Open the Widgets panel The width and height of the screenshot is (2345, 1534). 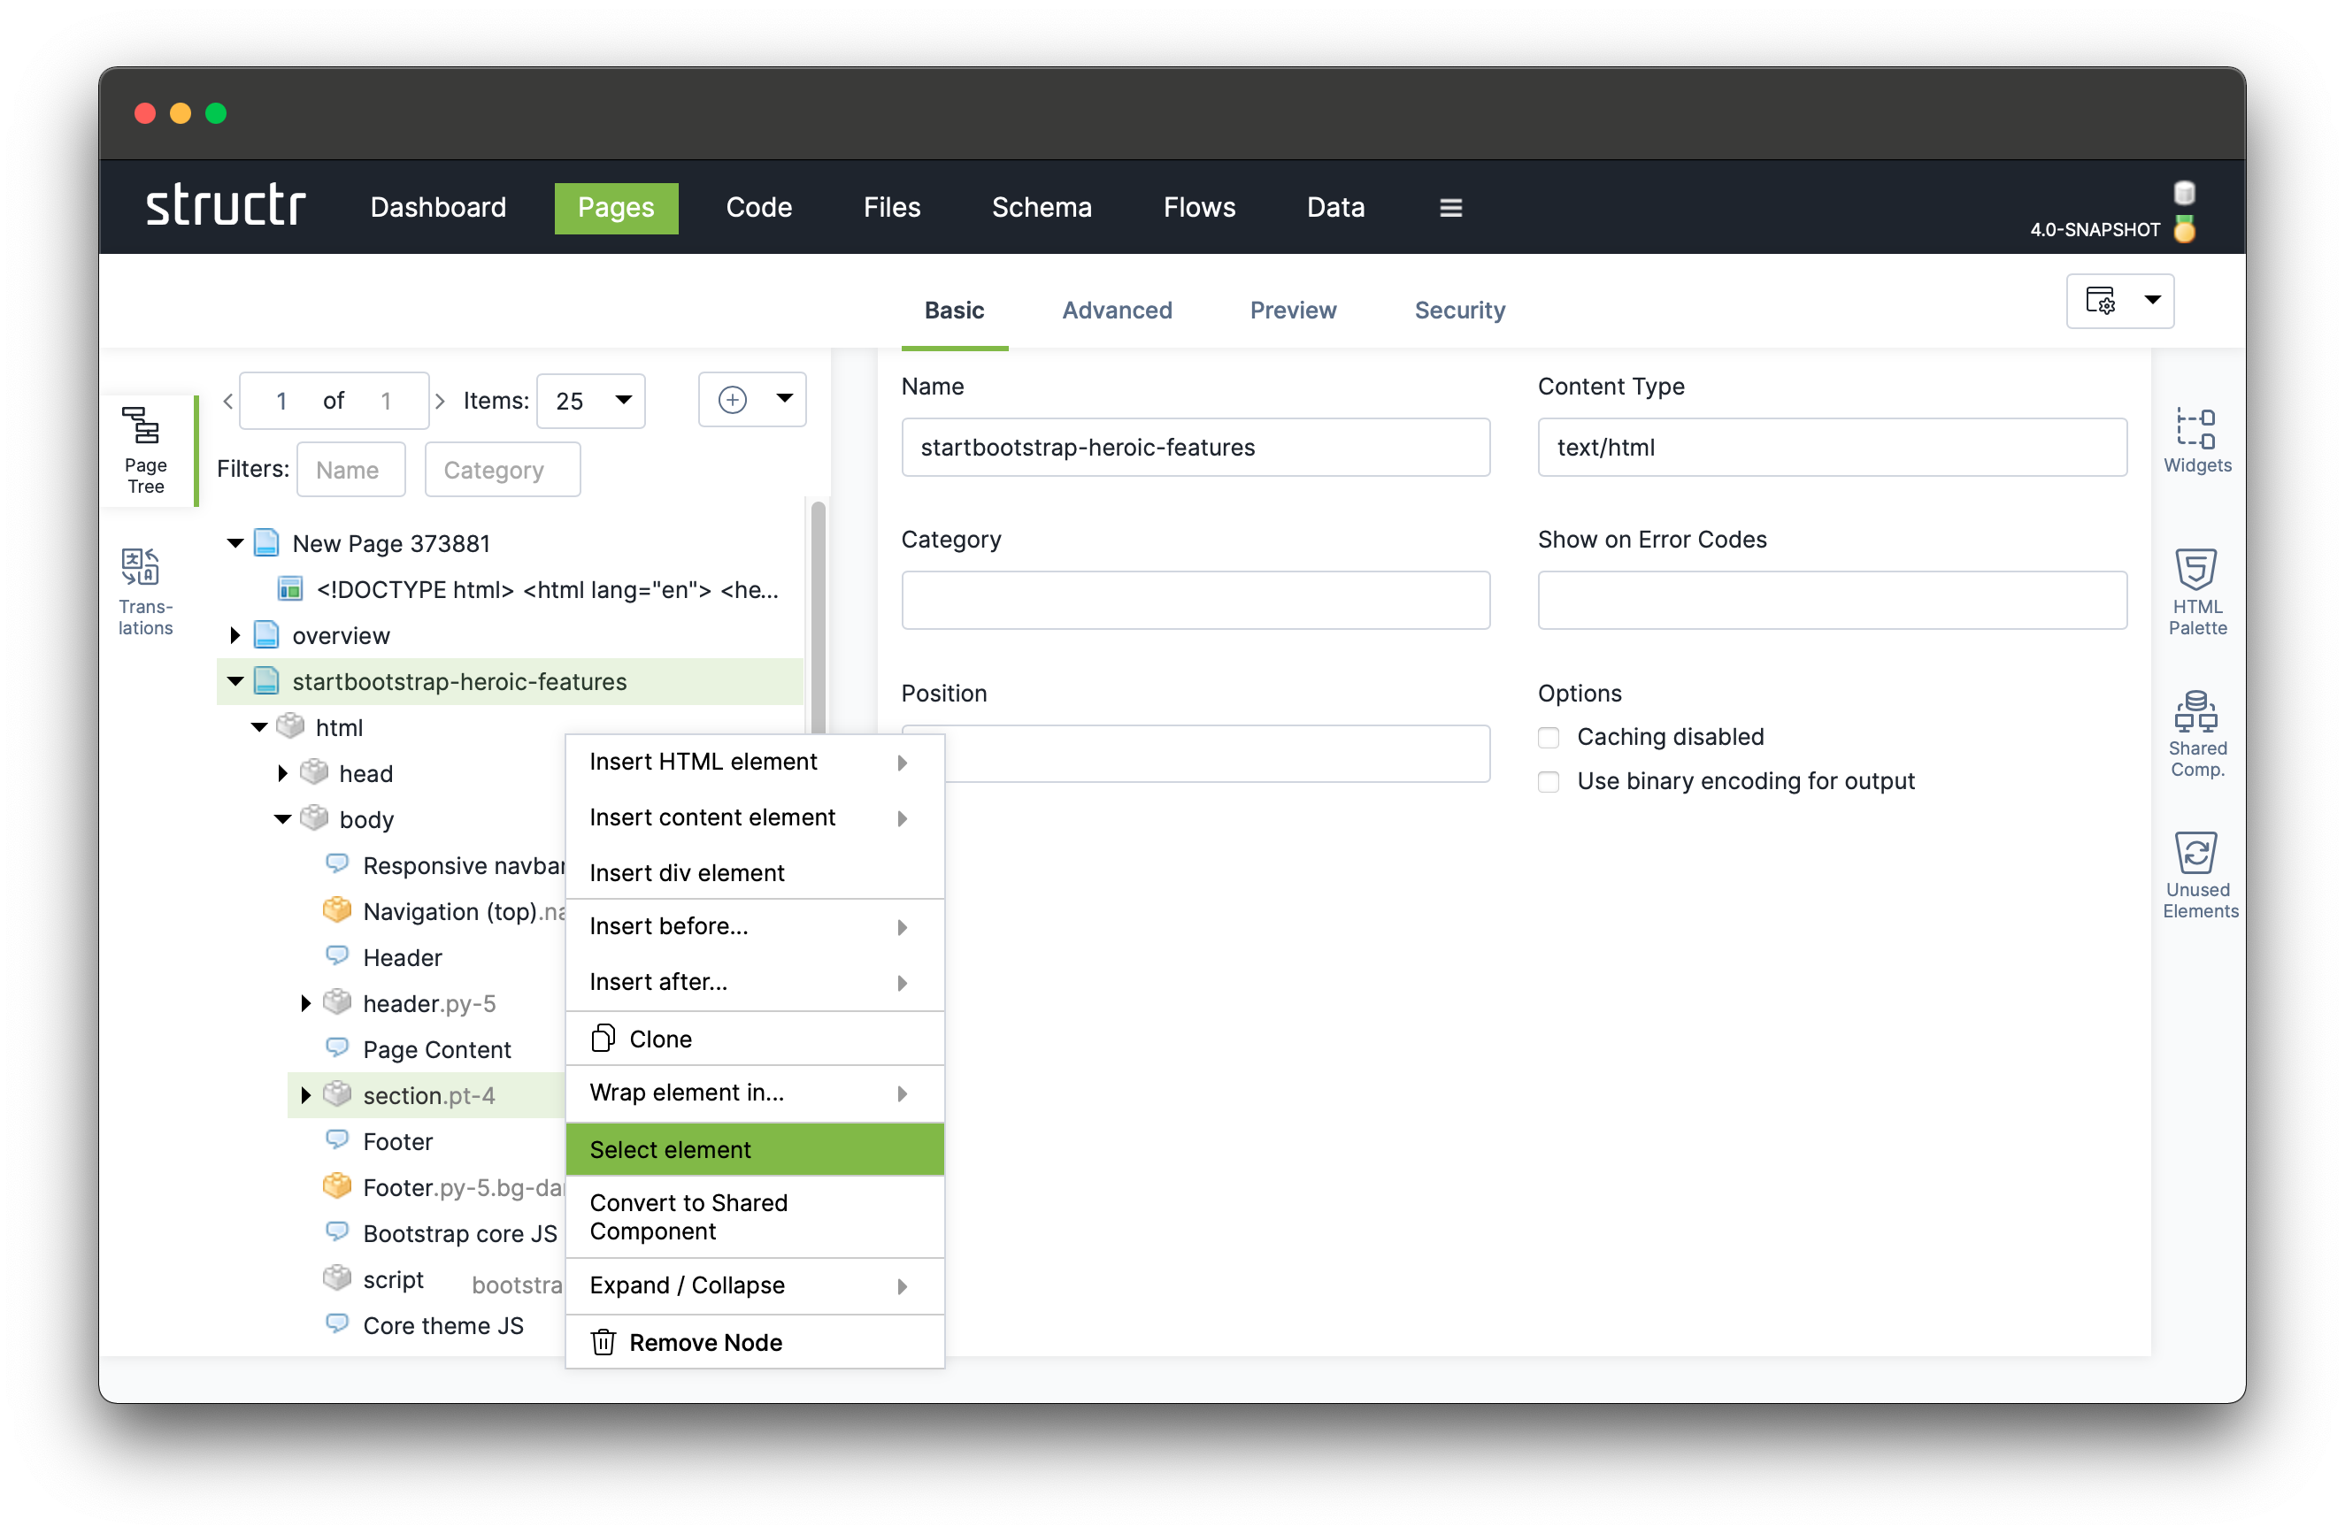(x=2197, y=441)
